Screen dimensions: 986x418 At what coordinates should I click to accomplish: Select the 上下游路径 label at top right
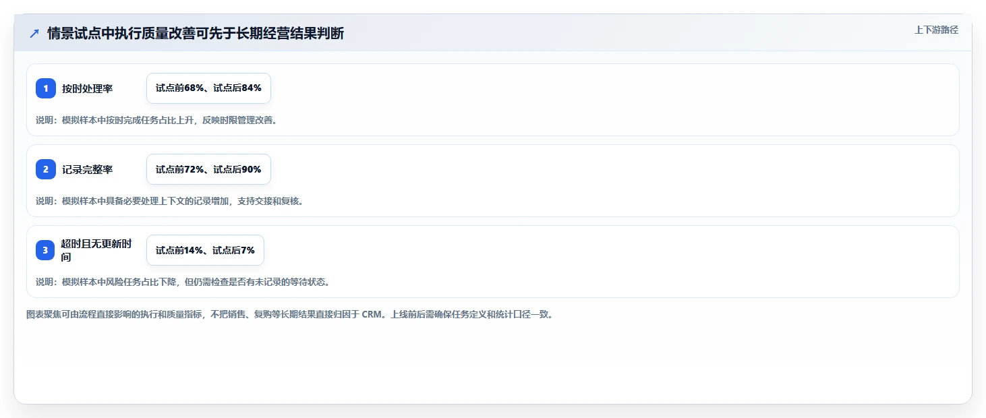click(936, 30)
